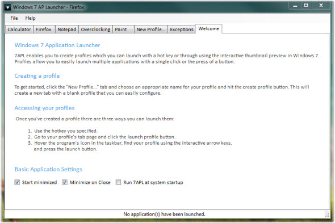Select the Notepad tab
The width and height of the screenshot is (335, 223).
[67, 30]
